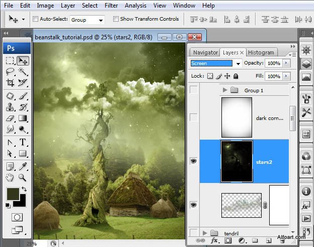Pick the Type tool
Viewport: 314px width, 247px height.
(23, 143)
